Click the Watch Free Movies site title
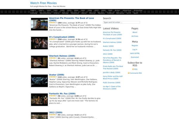Screen dimensions: 179x119 (43, 3)
